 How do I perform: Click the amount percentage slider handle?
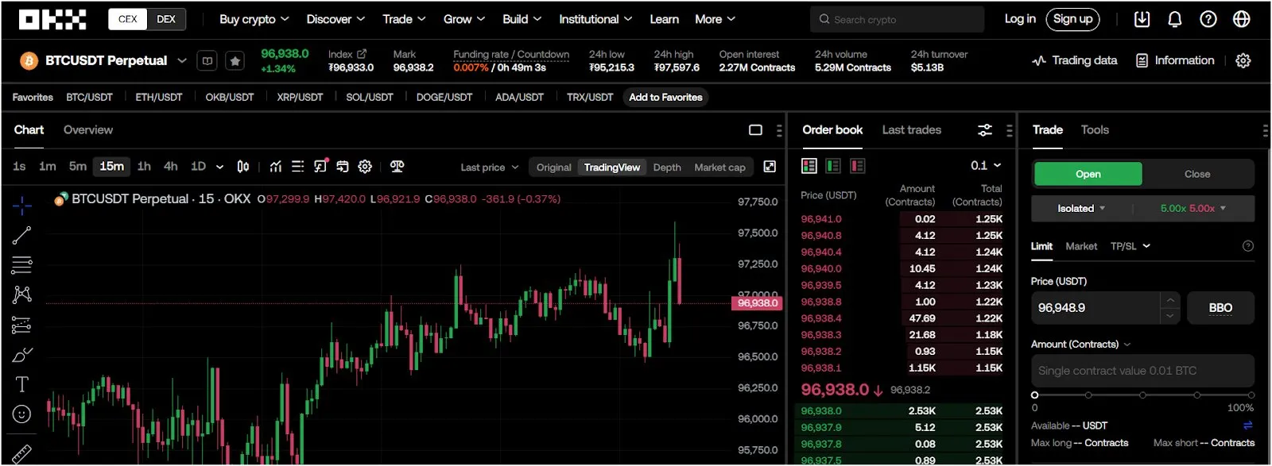click(x=1034, y=395)
